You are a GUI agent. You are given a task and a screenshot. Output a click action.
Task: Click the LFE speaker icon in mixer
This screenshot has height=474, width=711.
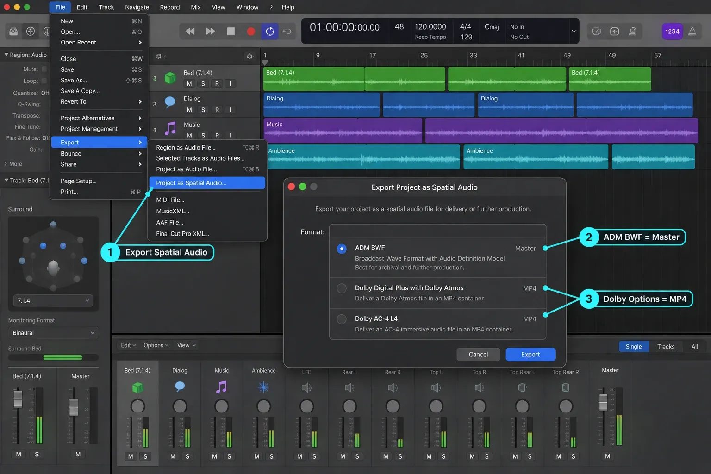point(306,387)
